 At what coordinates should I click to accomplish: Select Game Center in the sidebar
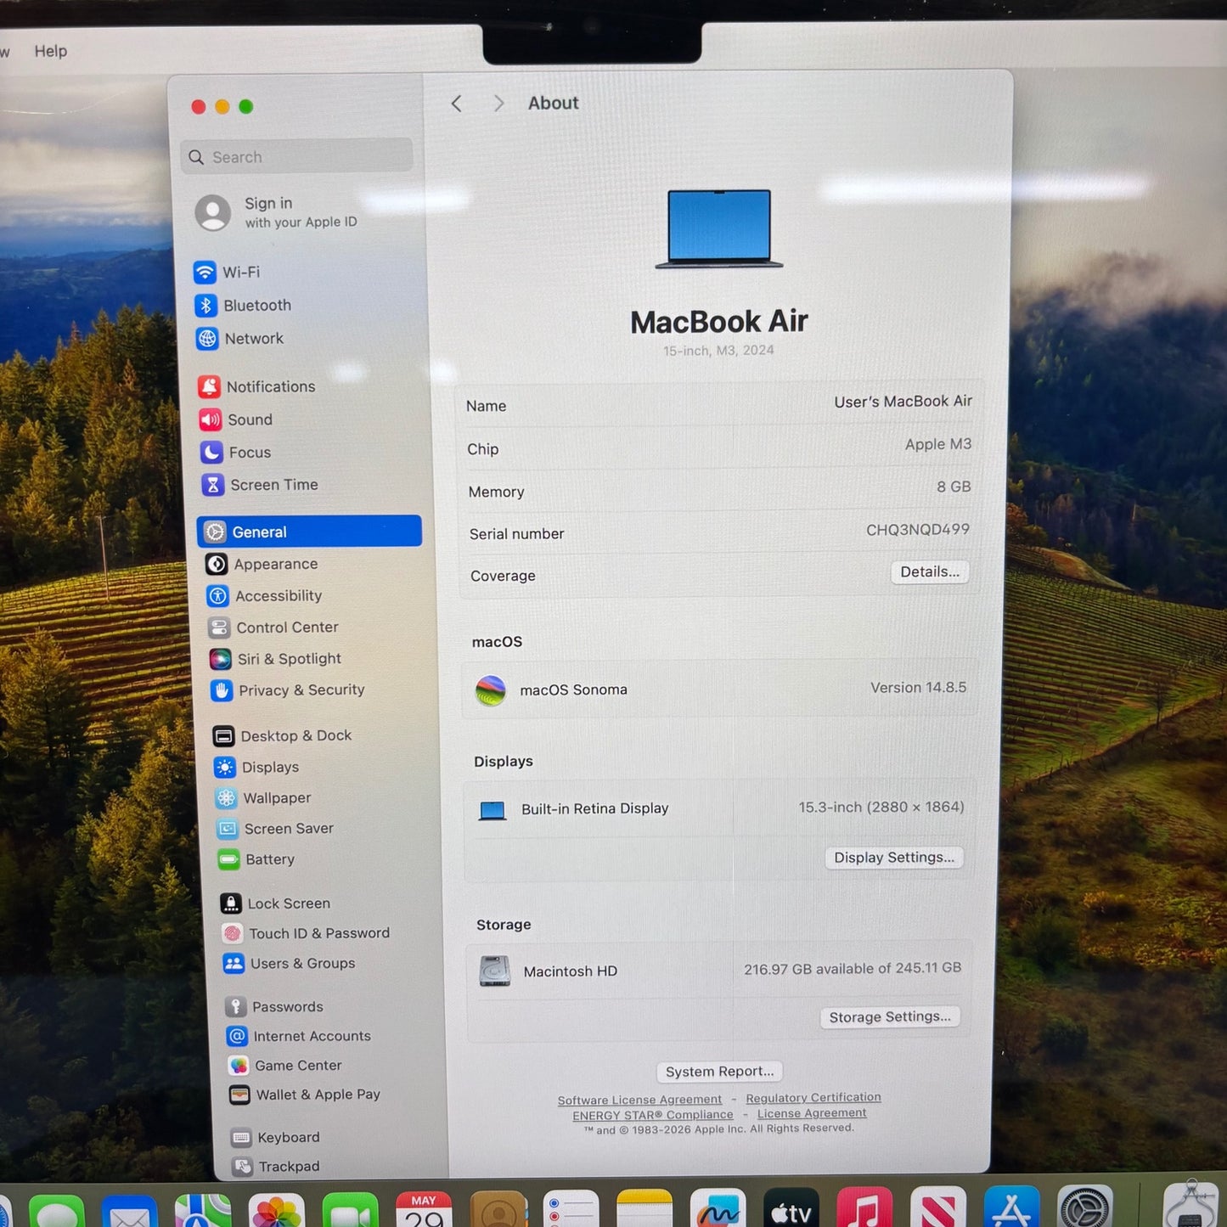(x=285, y=1066)
